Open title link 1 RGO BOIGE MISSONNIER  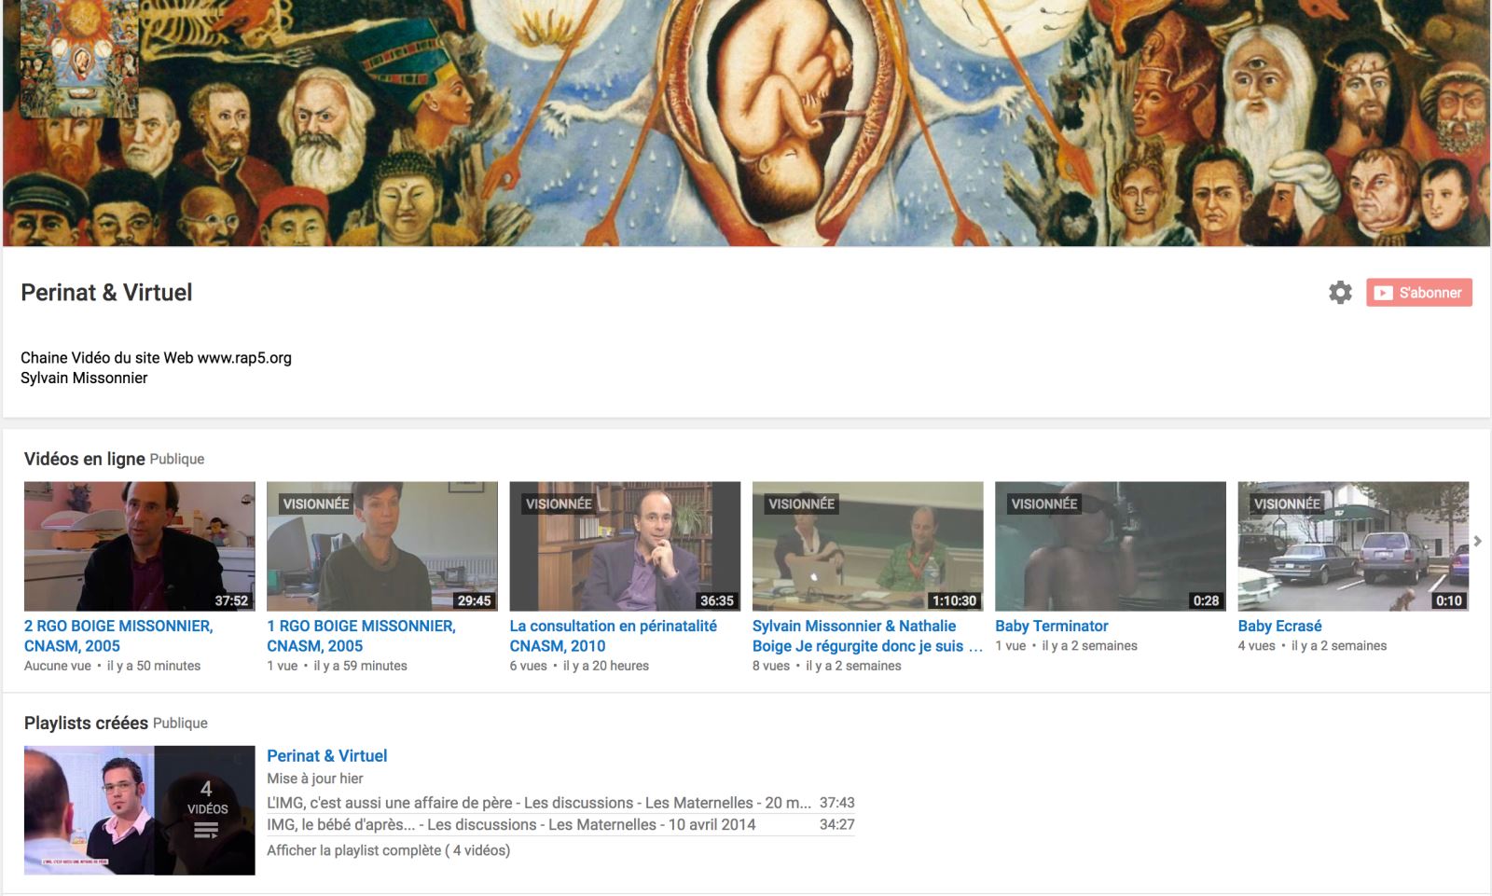[x=361, y=636]
